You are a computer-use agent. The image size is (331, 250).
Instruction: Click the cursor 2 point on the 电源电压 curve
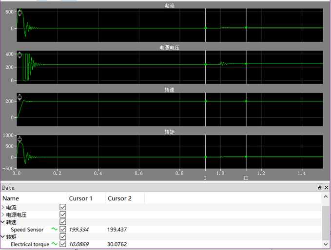246,64
